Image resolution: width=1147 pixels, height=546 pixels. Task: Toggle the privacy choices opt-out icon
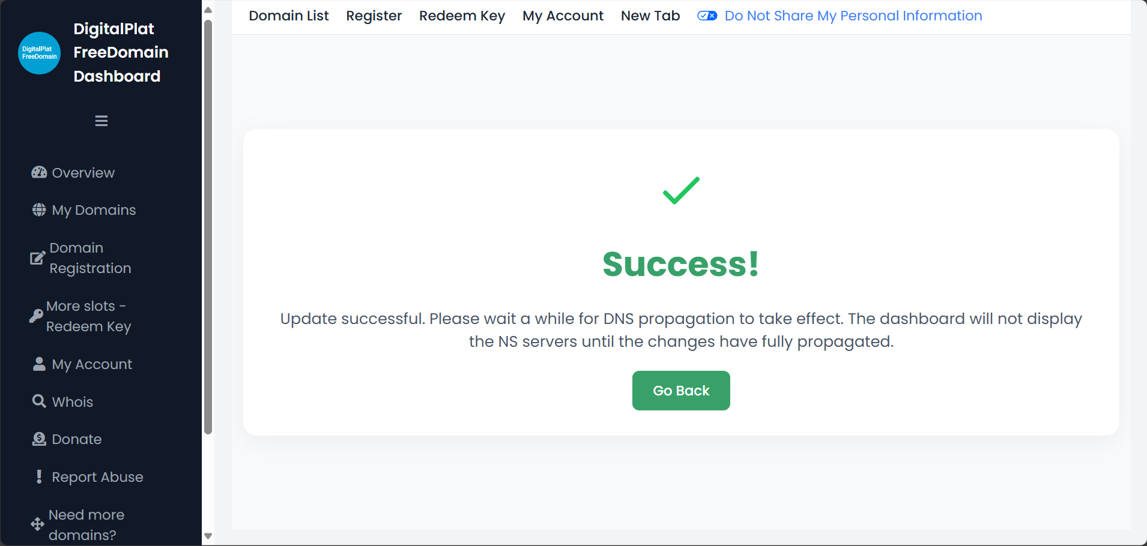(x=707, y=16)
